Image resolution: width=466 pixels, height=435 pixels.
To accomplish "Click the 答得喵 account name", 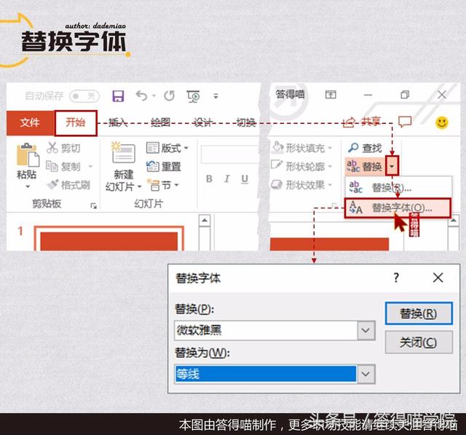I will [x=290, y=94].
